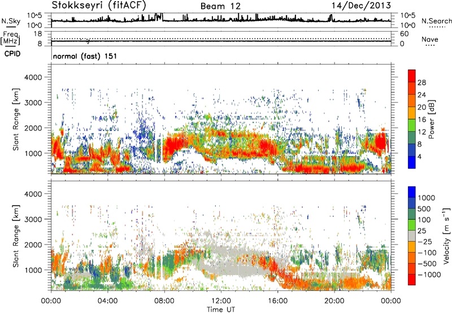The image size is (452, 313).
Task: Click the '2000' tick of the power panel
Action: click(x=33, y=128)
